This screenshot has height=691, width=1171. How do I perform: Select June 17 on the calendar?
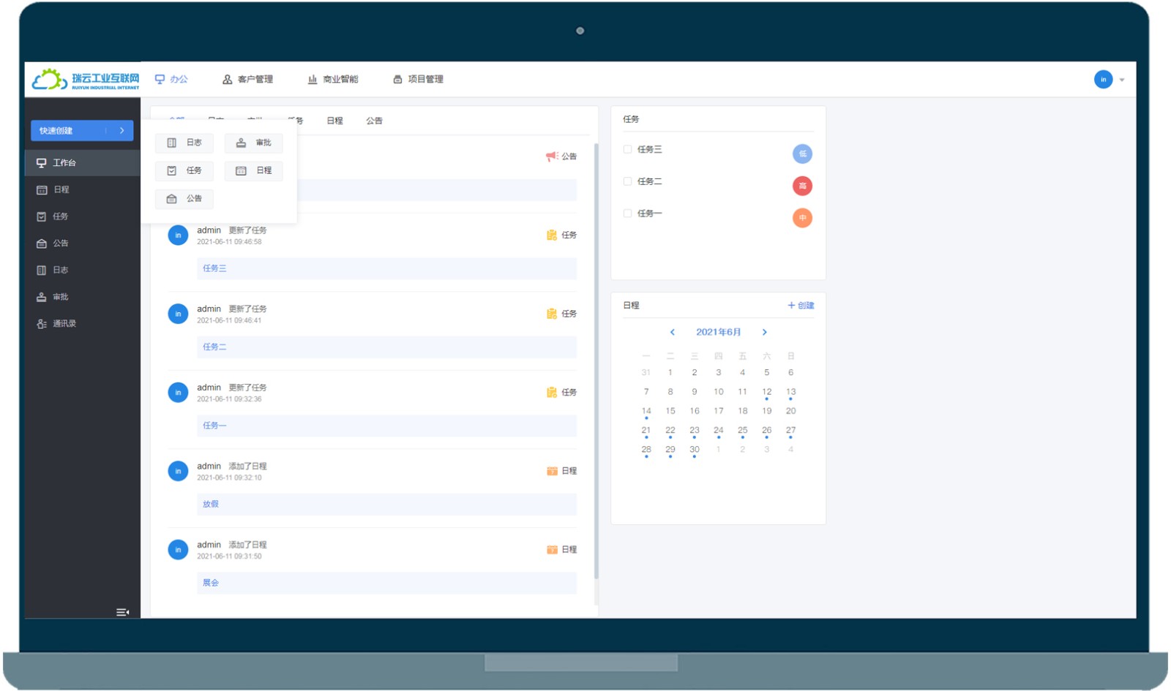[x=719, y=411]
